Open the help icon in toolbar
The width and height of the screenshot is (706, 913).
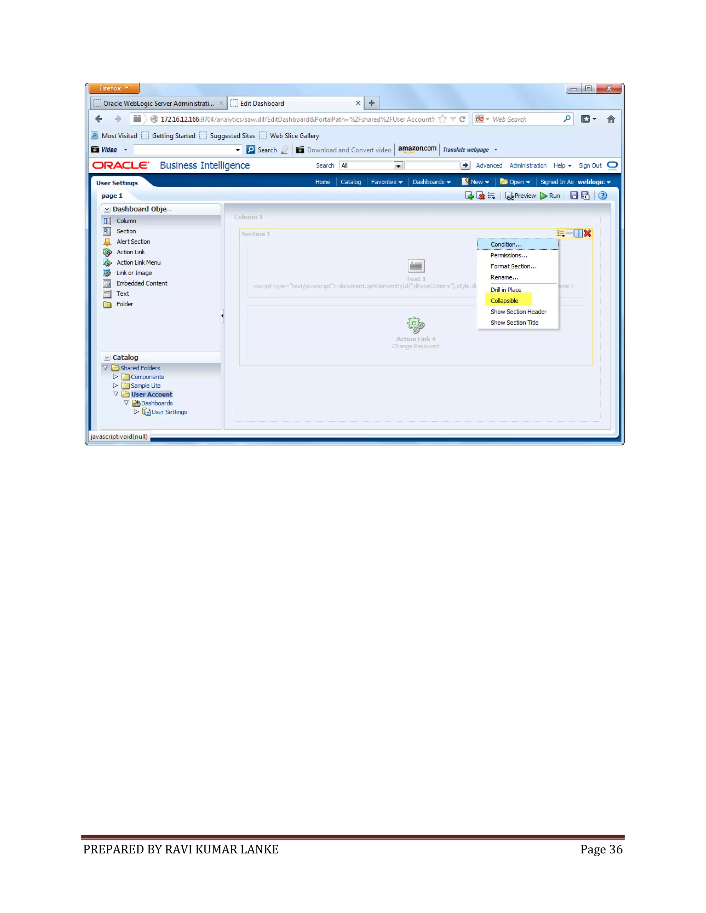tap(603, 196)
